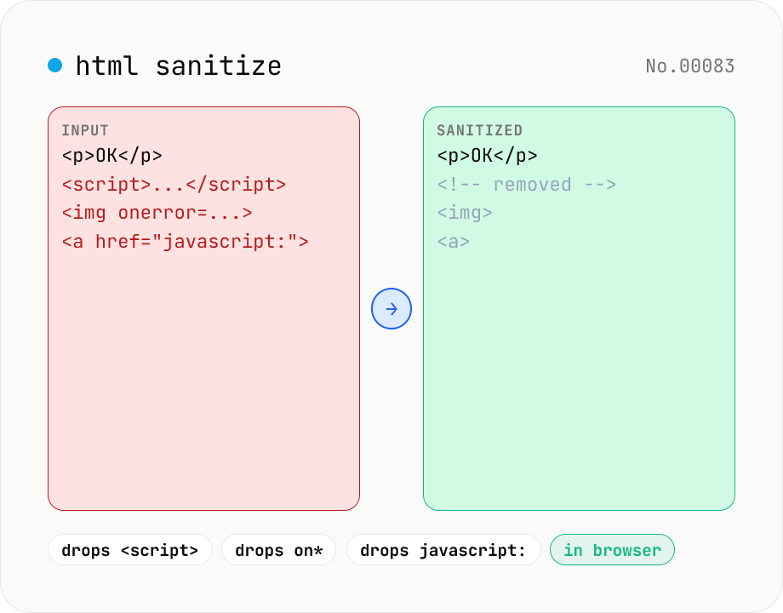
Task: Select the 'drops javascript:' chip
Action: (443, 550)
